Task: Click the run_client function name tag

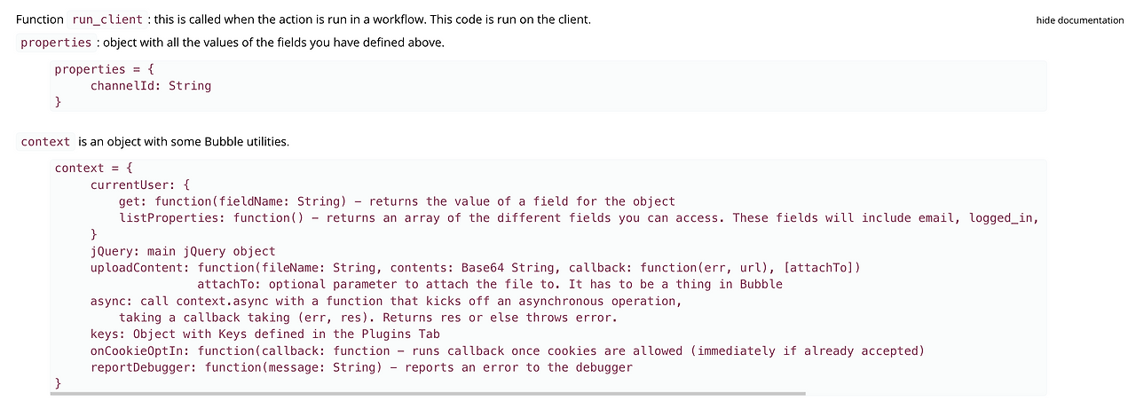Action: tap(106, 20)
